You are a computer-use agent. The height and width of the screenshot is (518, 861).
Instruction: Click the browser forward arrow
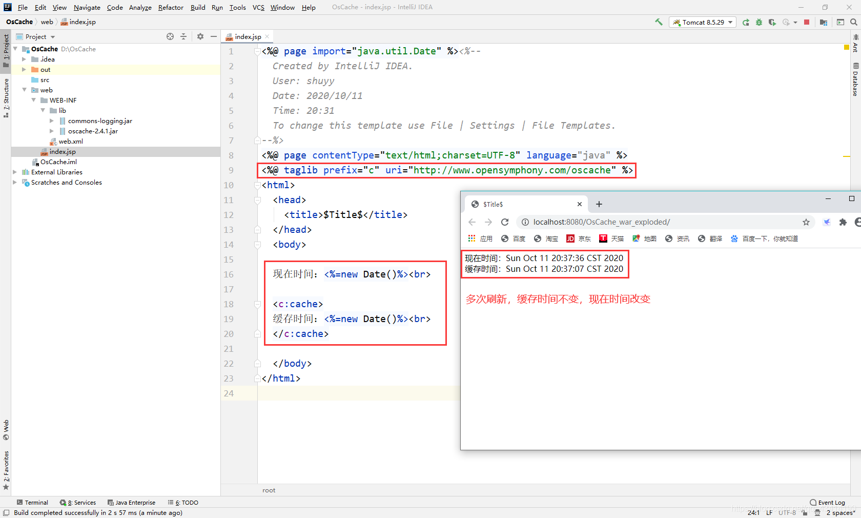click(x=488, y=222)
